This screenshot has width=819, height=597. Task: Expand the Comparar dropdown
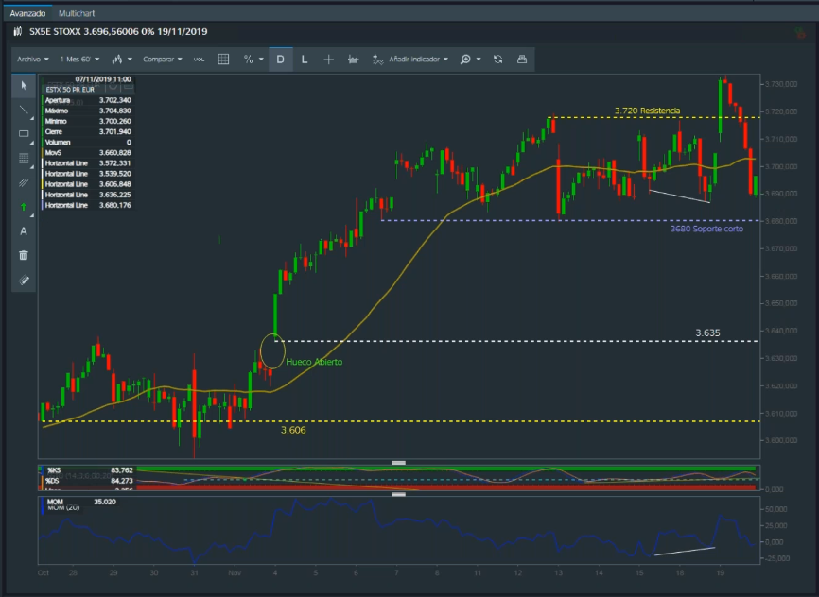click(x=163, y=59)
